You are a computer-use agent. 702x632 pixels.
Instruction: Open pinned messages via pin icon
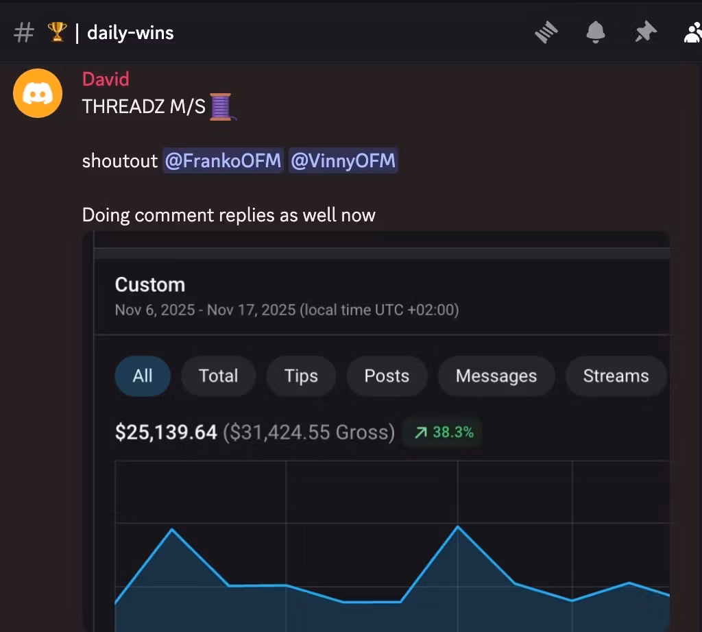click(646, 32)
